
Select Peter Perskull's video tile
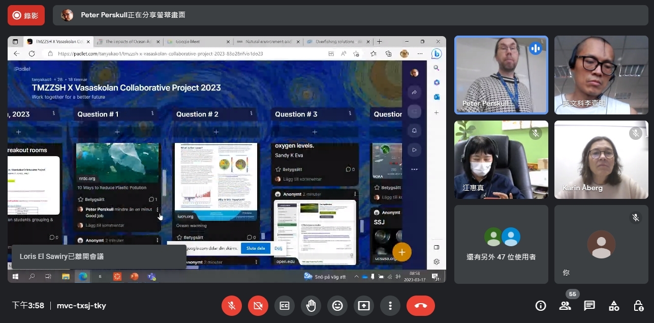click(501, 75)
